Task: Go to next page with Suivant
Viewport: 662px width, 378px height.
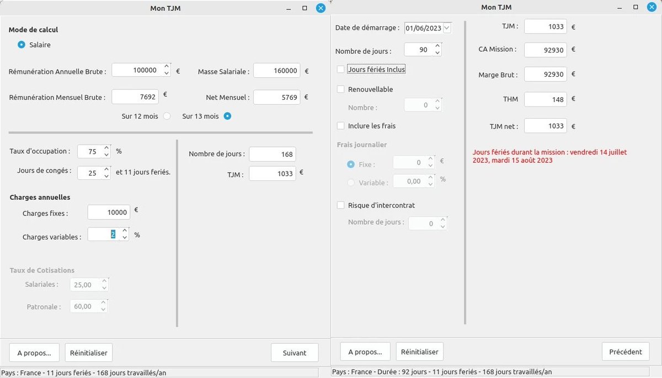Action: pyautogui.click(x=295, y=353)
